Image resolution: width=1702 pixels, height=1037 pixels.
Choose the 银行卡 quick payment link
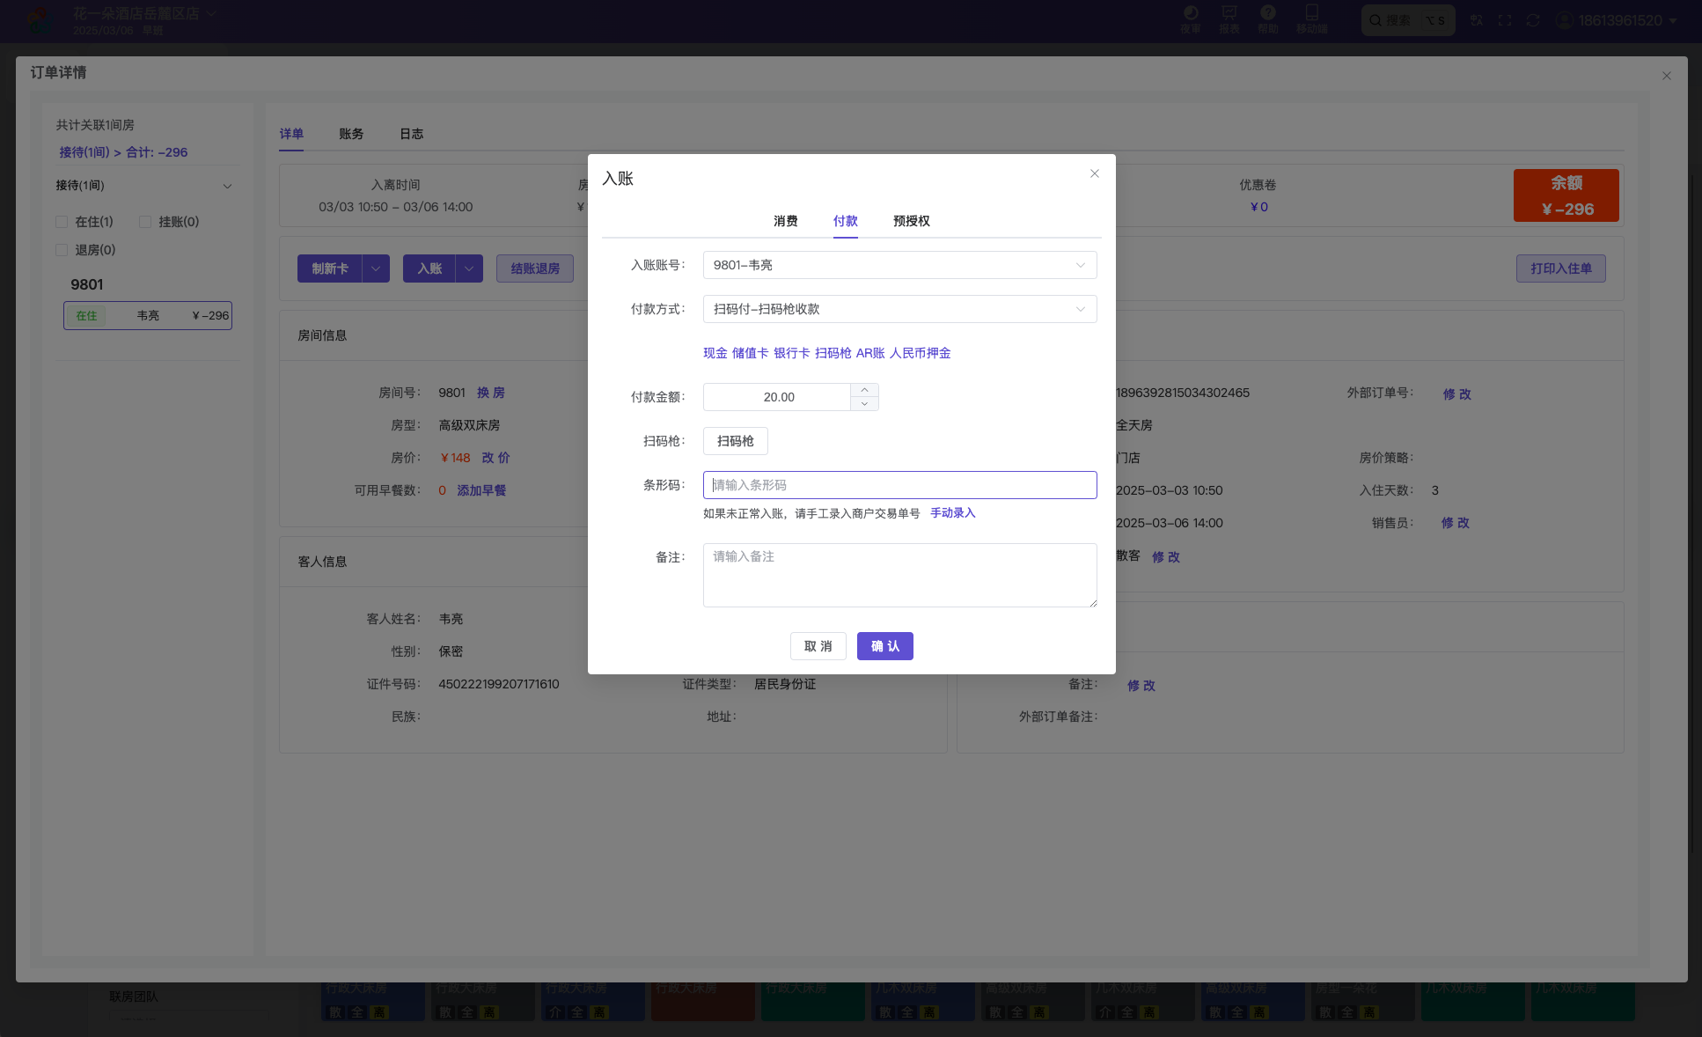coord(792,353)
